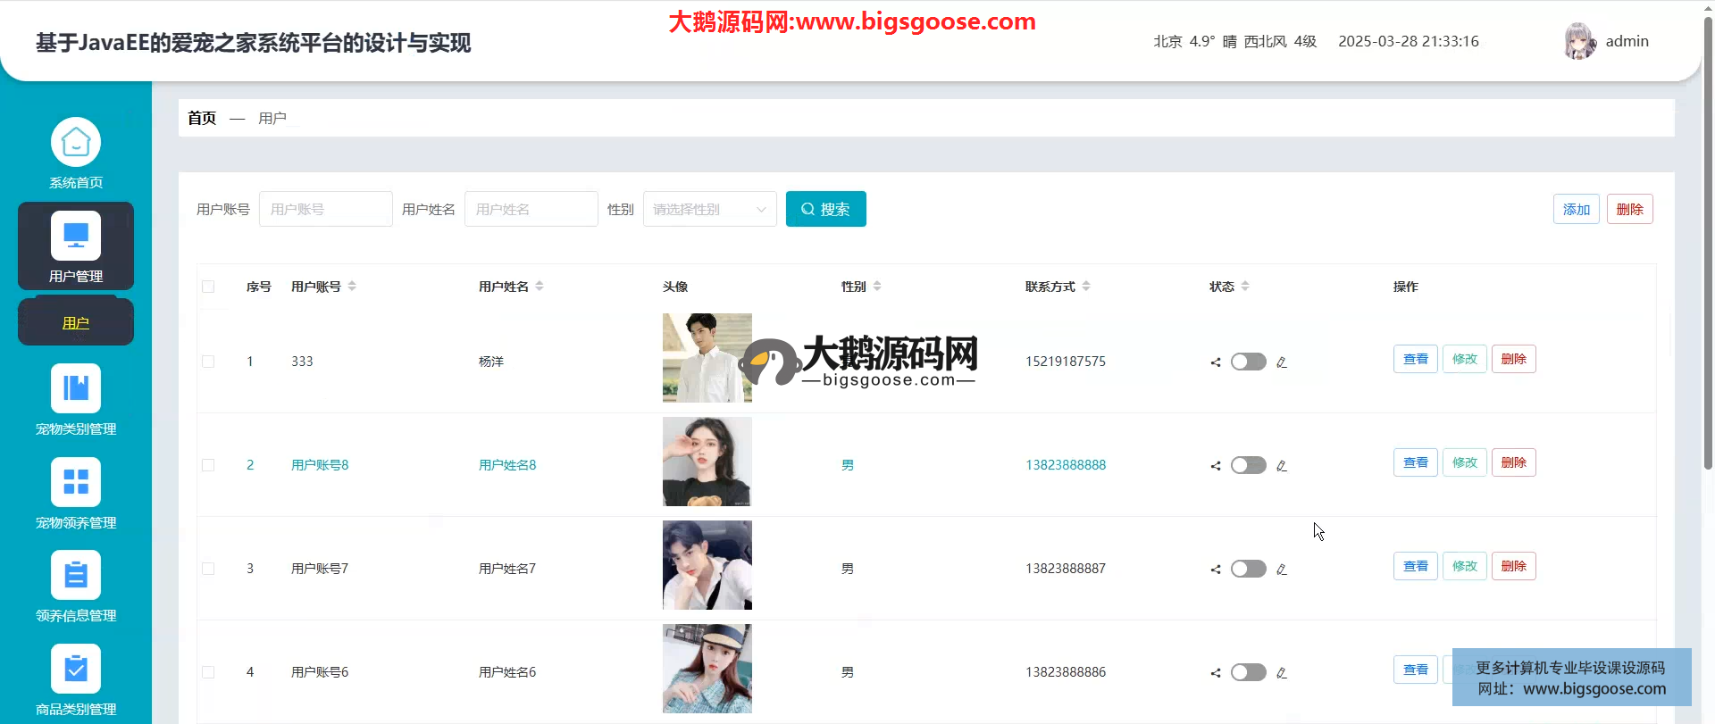Click the admin avatar icon
This screenshot has width=1715, height=724.
[x=1579, y=41]
